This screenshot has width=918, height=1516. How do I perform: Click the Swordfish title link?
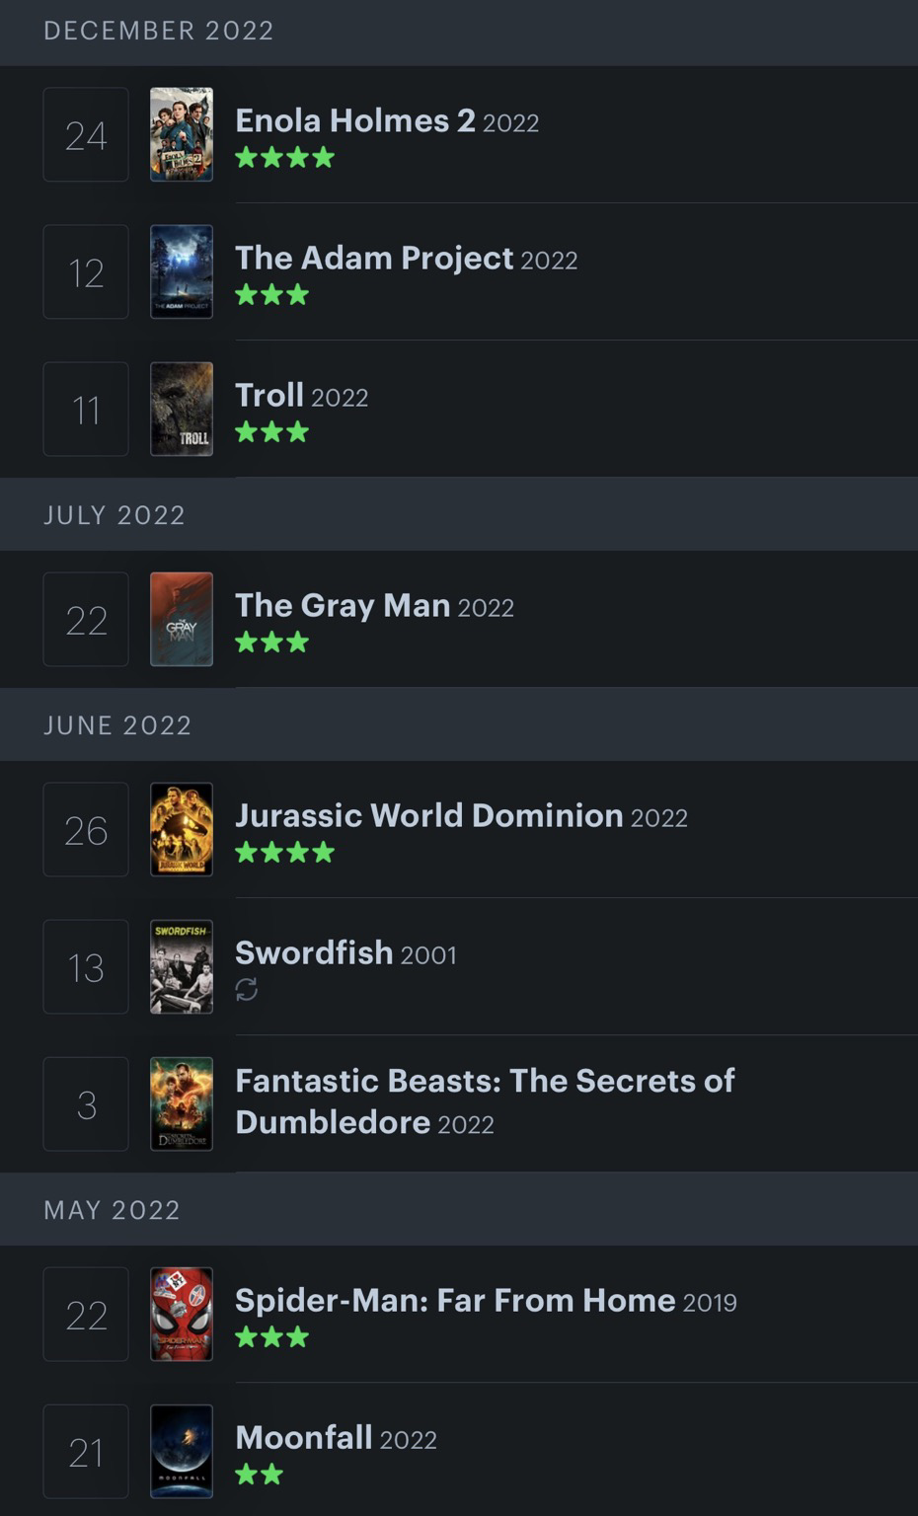point(314,952)
